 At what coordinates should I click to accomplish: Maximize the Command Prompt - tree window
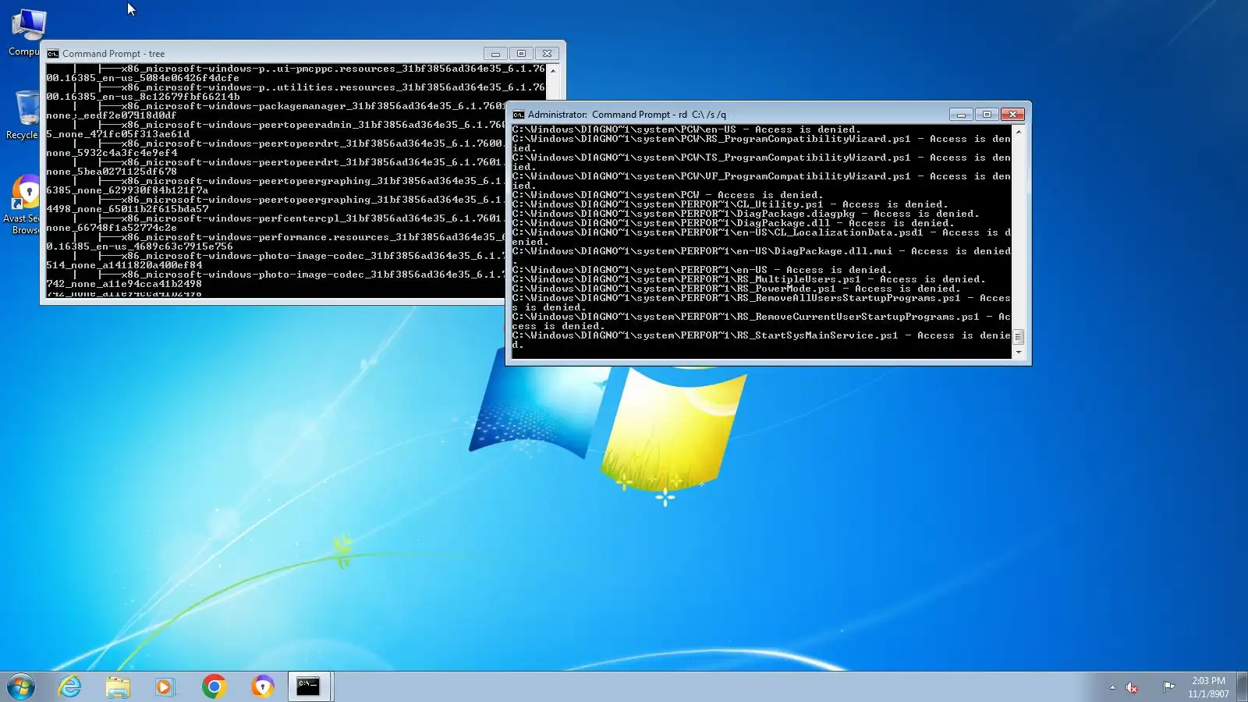coord(521,54)
